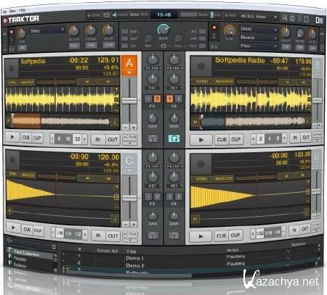Open the right FX unit Reverb dropdown

coord(259,38)
